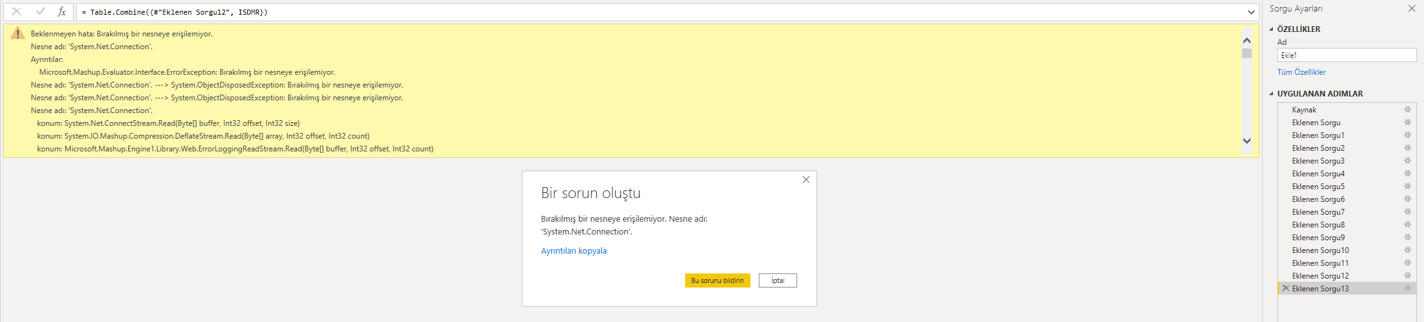
Task: Open settings gear for Eklenen Sorgu5
Action: click(1407, 187)
